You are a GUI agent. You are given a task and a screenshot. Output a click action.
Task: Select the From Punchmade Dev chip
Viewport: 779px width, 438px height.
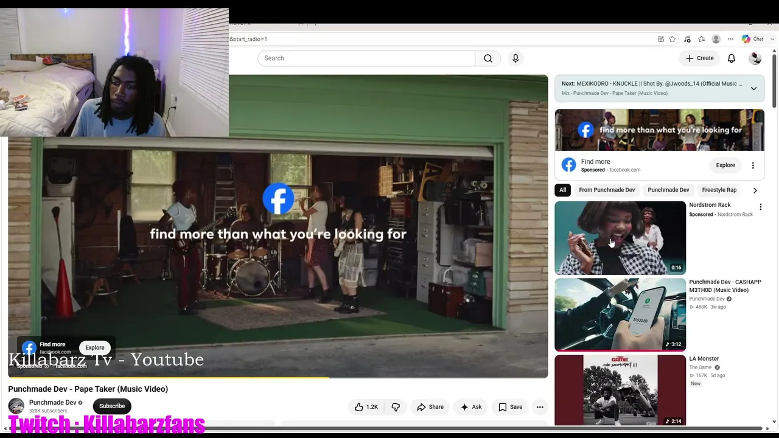click(607, 190)
